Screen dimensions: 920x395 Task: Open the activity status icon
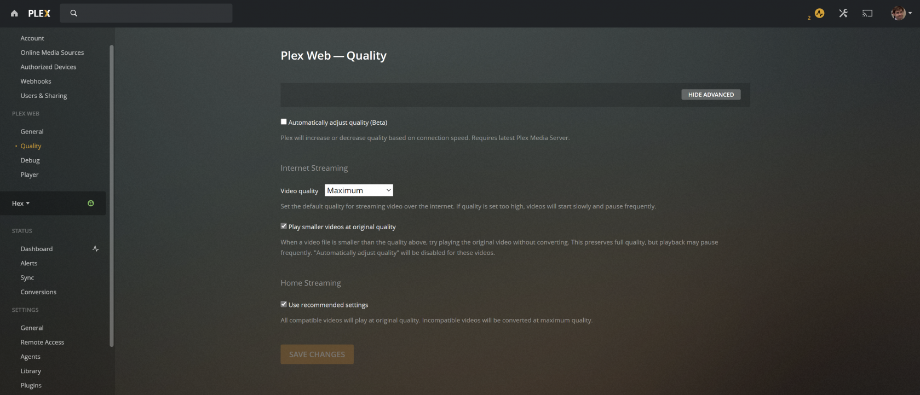click(x=819, y=13)
